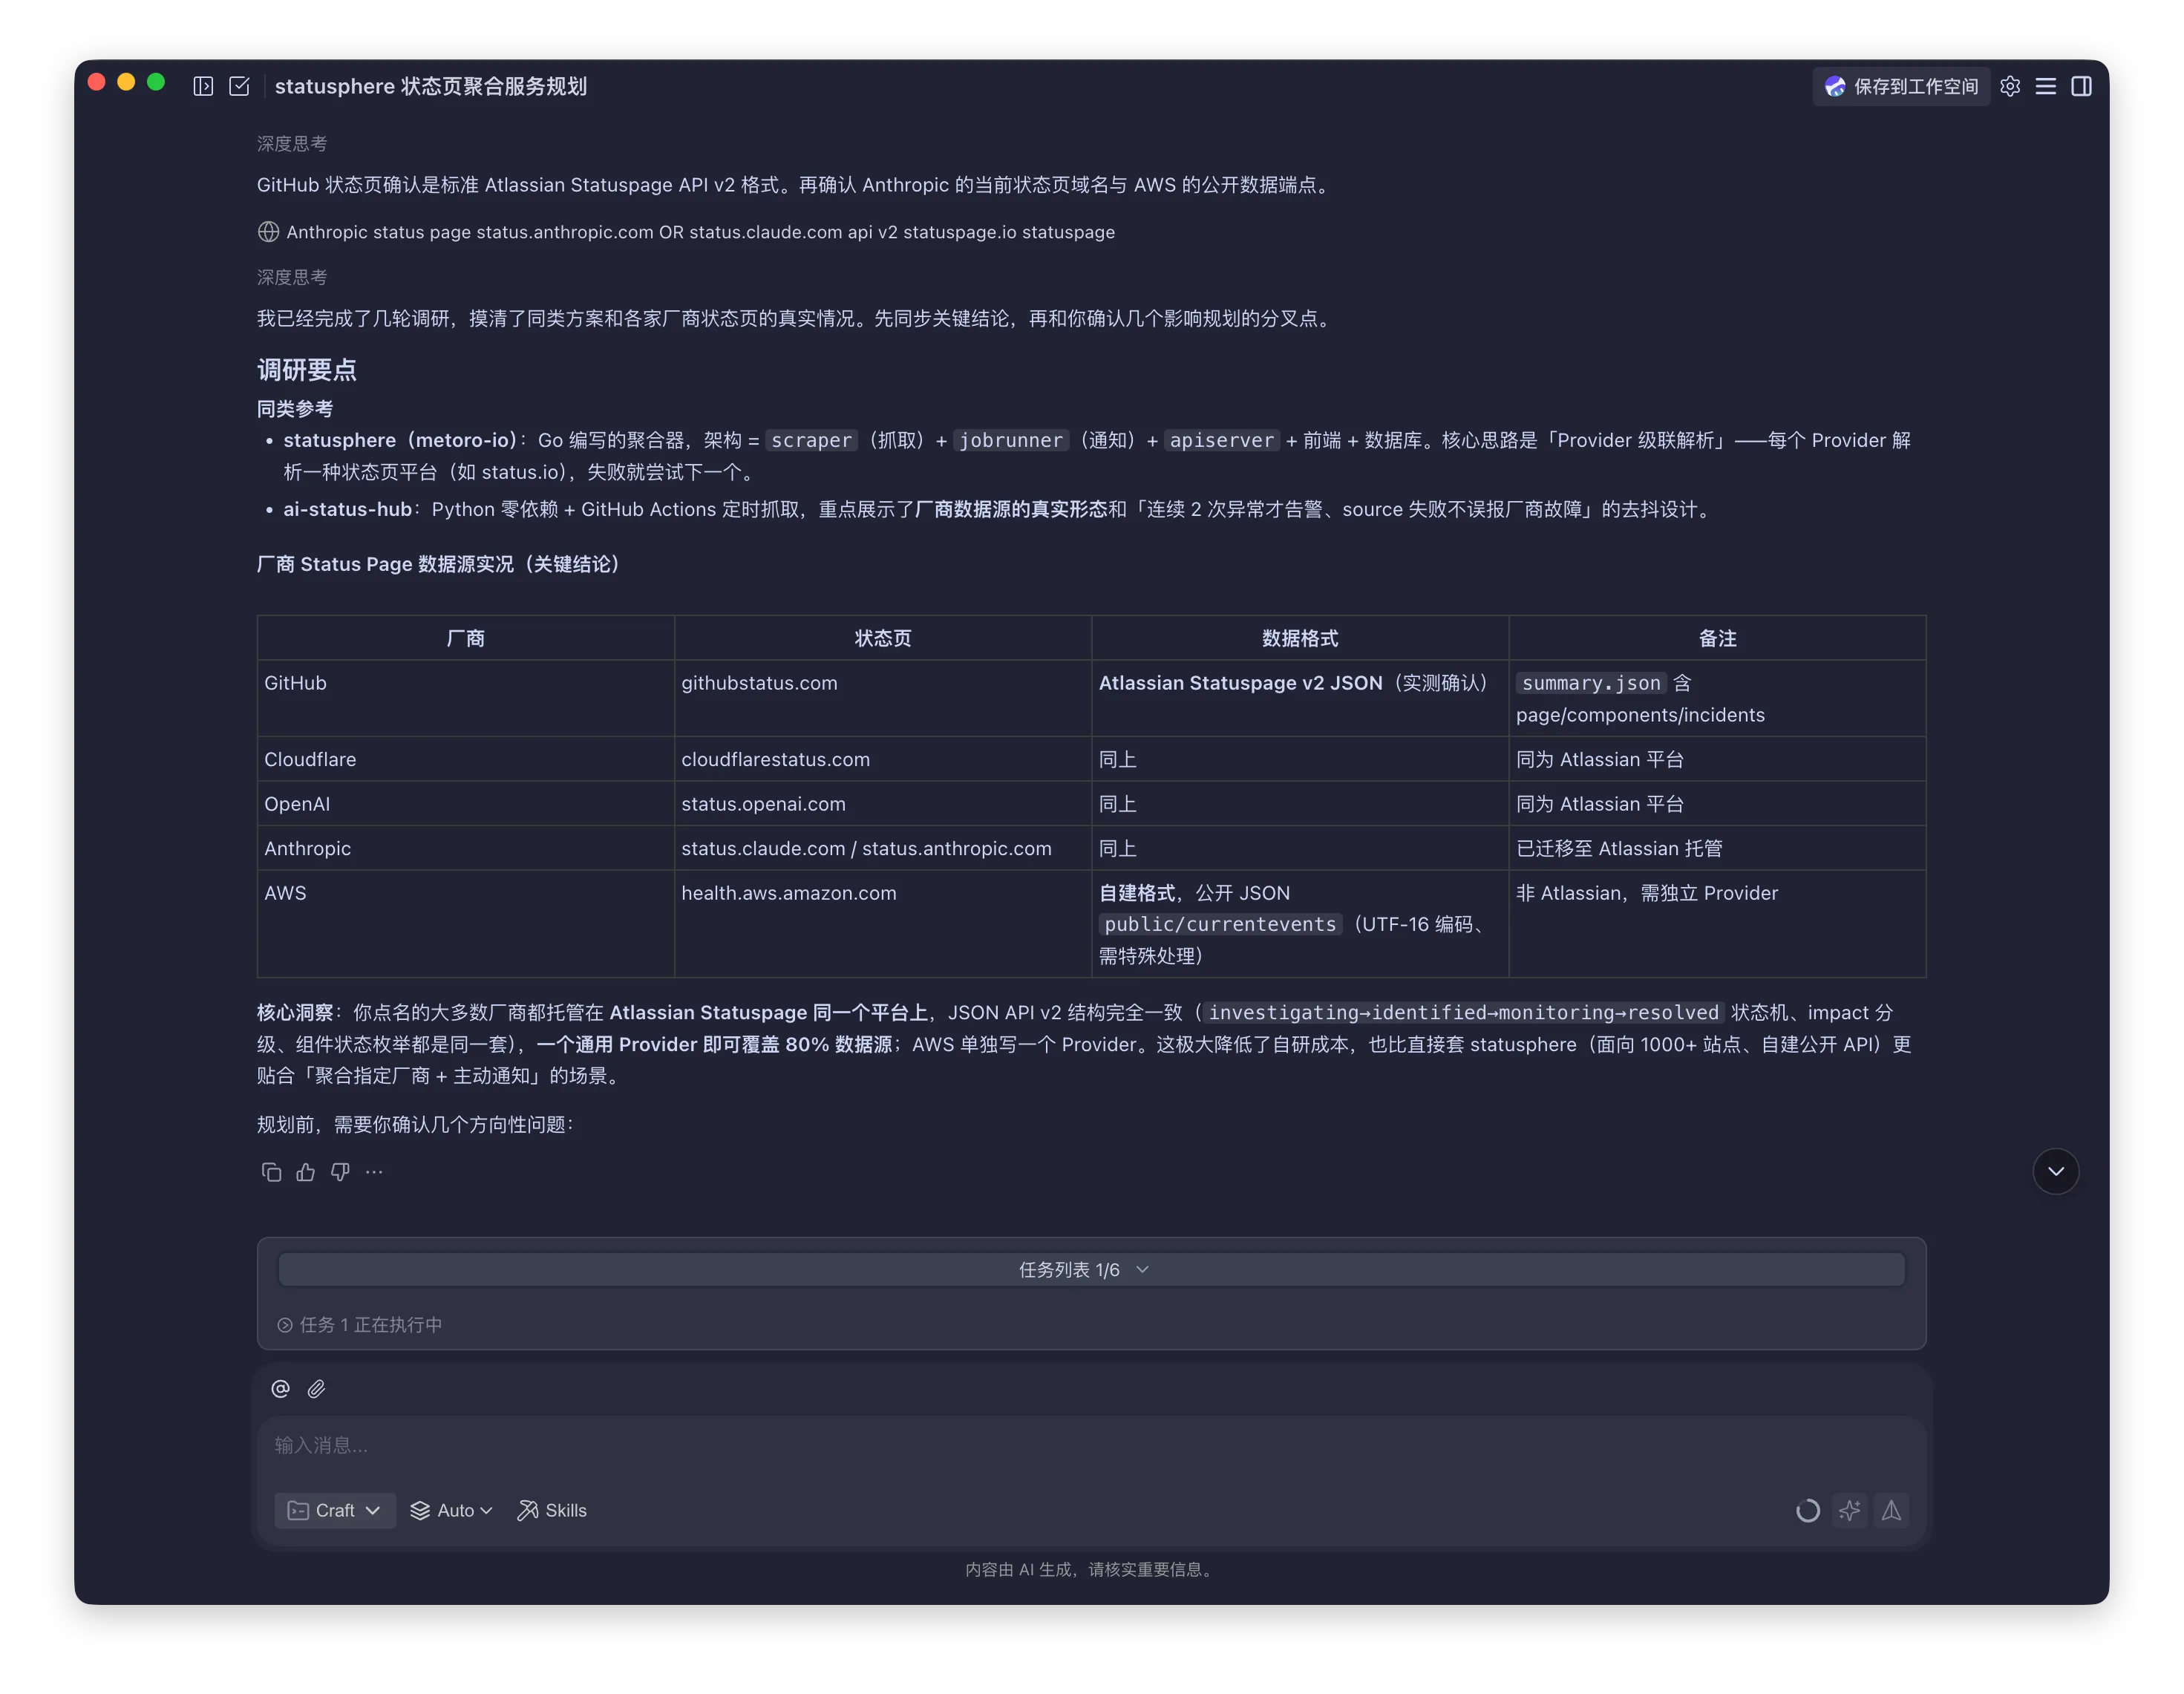Give thumbs up to the response
Image resolution: width=2184 pixels, height=1694 pixels.
coord(306,1172)
